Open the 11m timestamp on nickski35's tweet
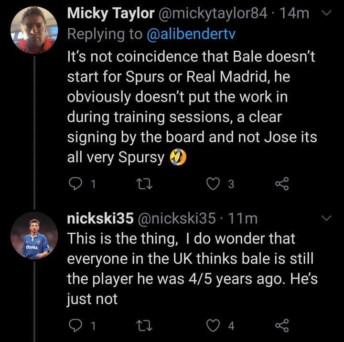This screenshot has width=344, height=342. tap(243, 218)
